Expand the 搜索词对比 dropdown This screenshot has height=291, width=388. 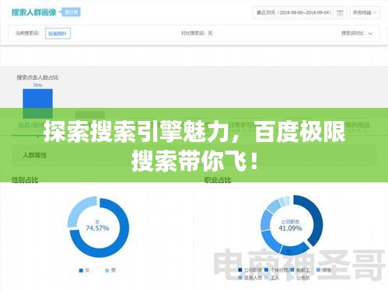pyautogui.click(x=357, y=33)
